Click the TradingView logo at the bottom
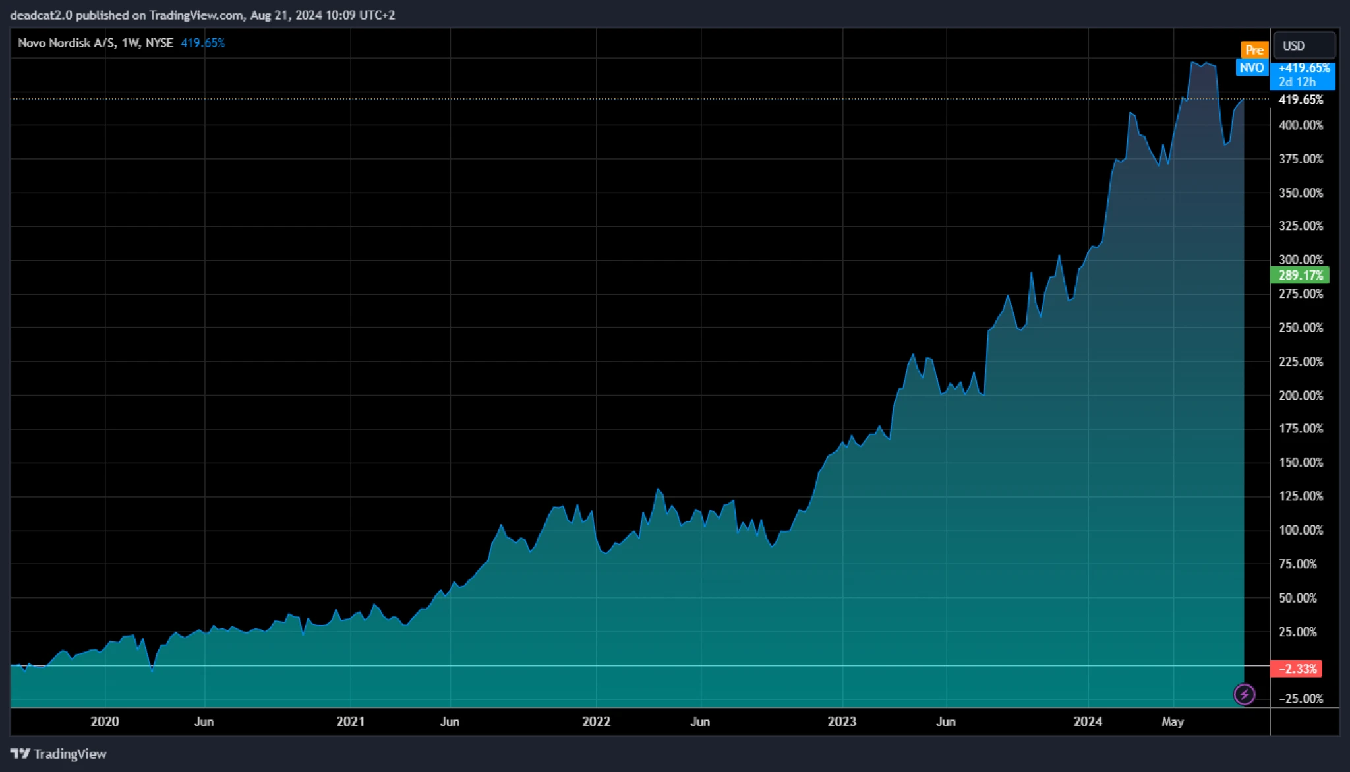 pos(59,754)
